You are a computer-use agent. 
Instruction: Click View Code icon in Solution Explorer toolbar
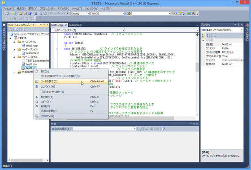point(23,30)
